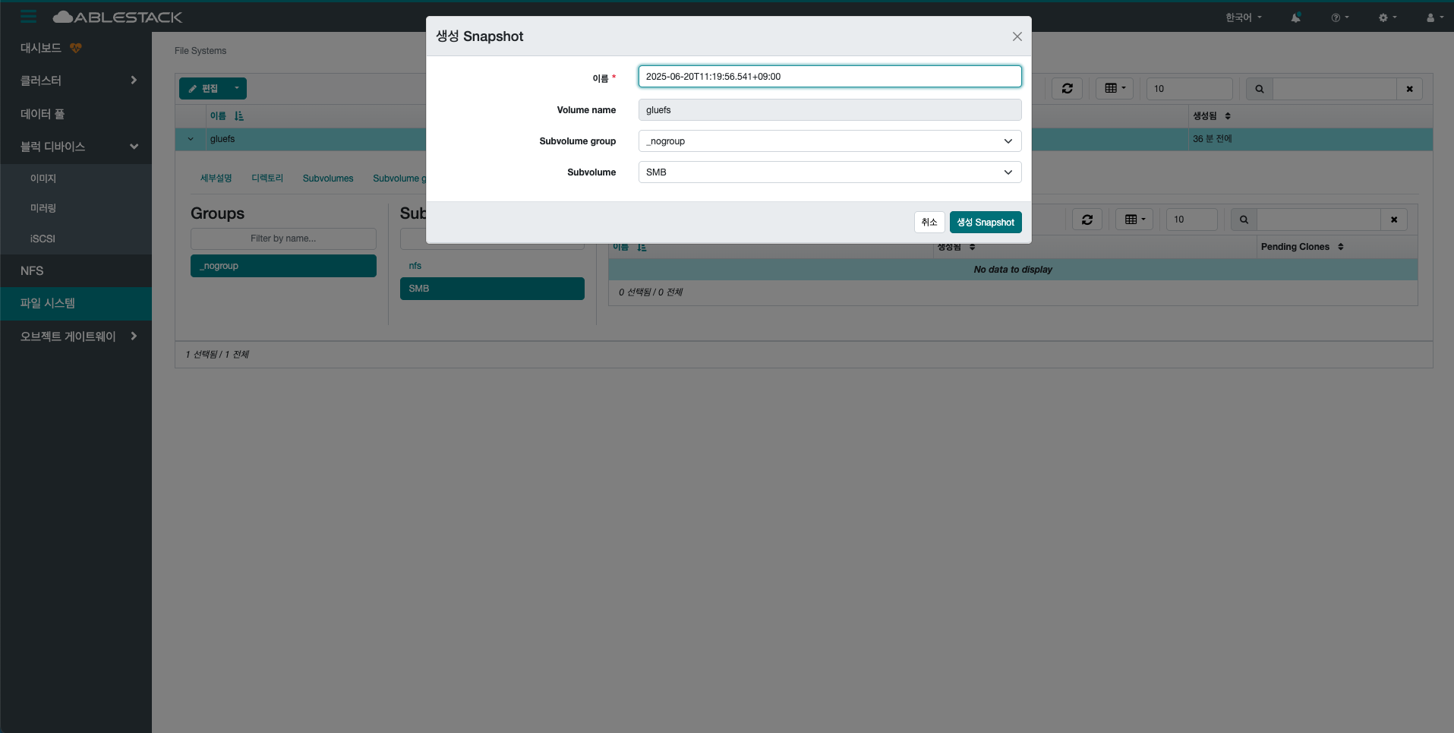Screen dimensions: 1454x733
Task: Click the snapshot 이름 name input
Action: [x=830, y=77]
